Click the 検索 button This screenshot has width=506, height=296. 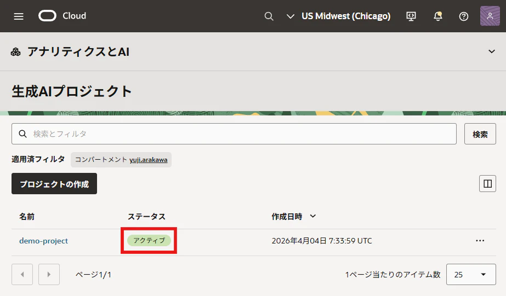coord(480,134)
